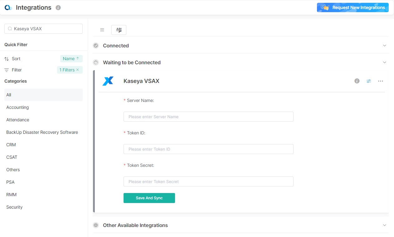Screen dimensions: 394x237
Task: Click Save And Sync button
Action: (x=149, y=198)
